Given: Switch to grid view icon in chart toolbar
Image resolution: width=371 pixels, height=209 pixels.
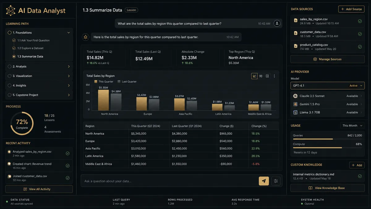Looking at the screenshot, I should [x=261, y=76].
